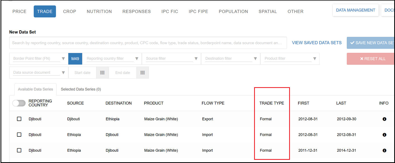Open the View Saved Data Sets link
The image size is (395, 163).
[x=317, y=43]
